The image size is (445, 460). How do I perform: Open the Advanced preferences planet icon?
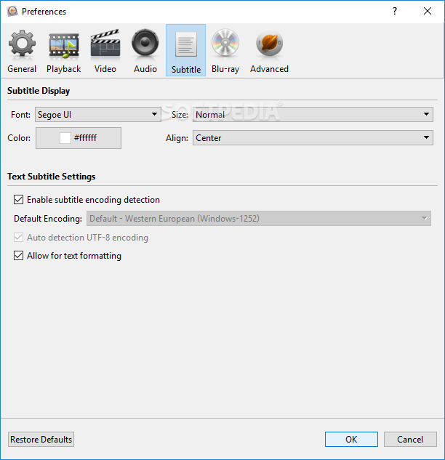coord(269,44)
